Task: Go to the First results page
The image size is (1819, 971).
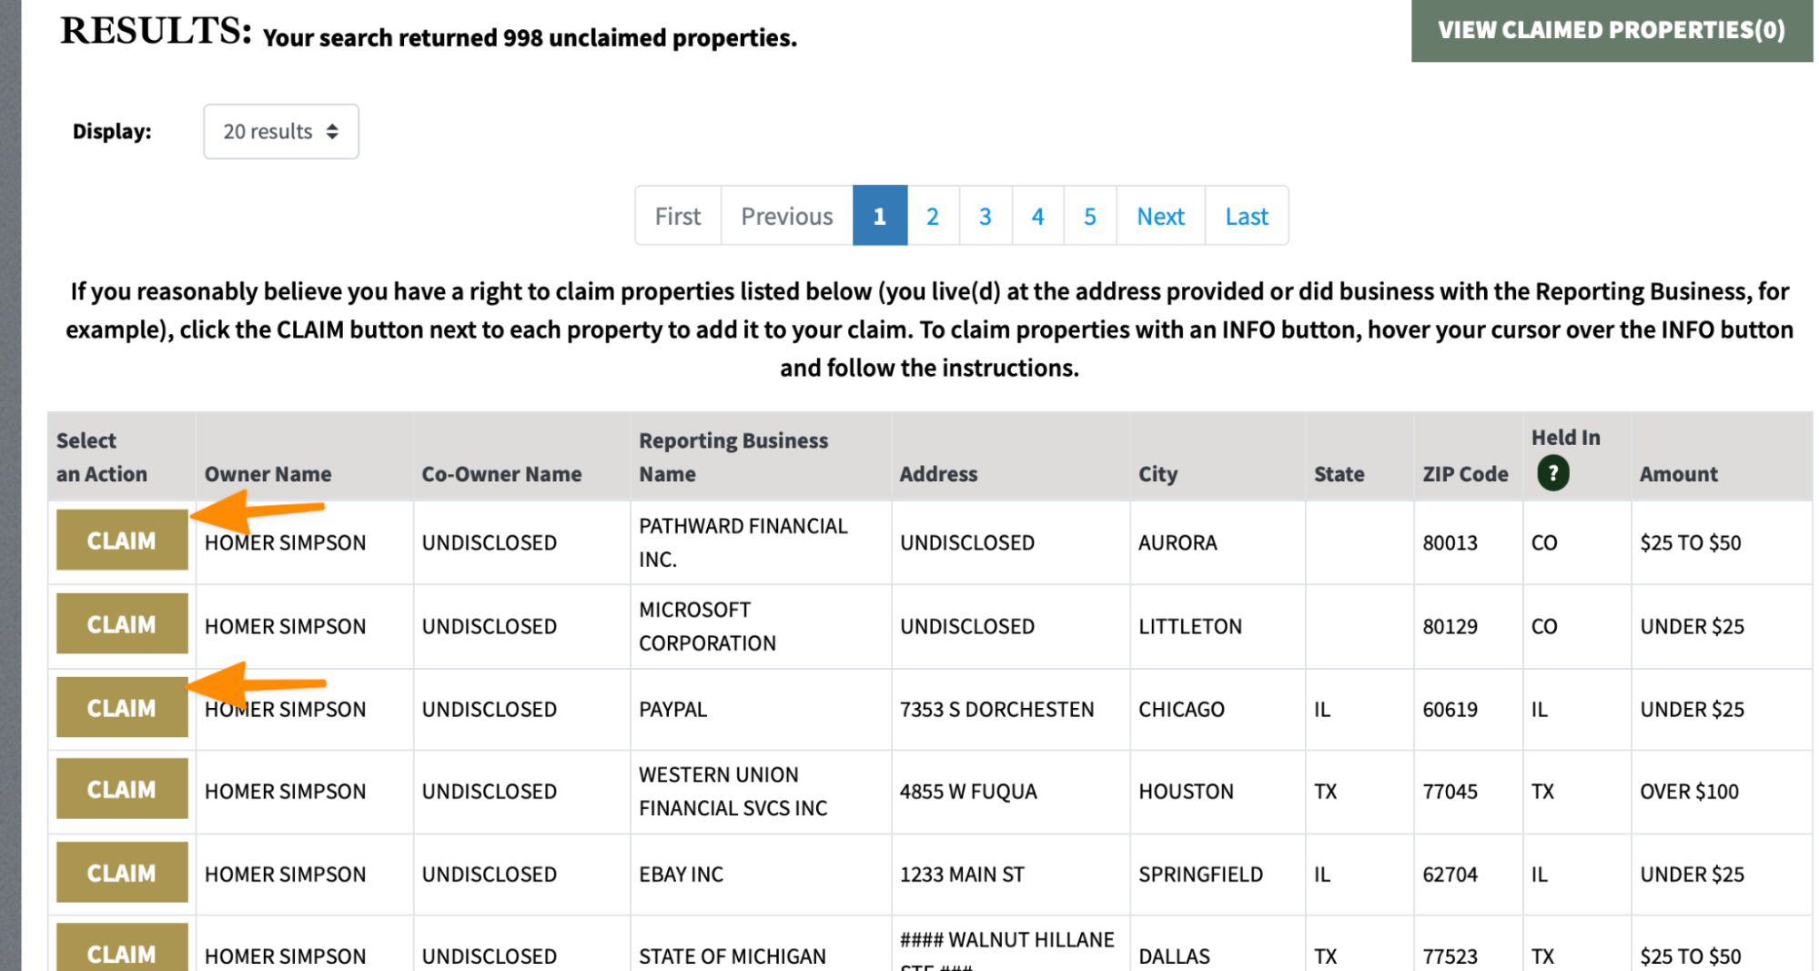Action: (678, 216)
